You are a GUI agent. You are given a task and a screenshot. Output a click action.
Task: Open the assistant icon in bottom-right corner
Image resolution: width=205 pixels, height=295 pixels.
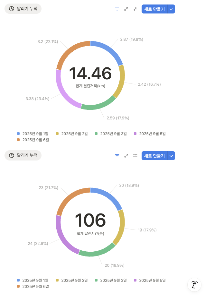click(x=194, y=285)
